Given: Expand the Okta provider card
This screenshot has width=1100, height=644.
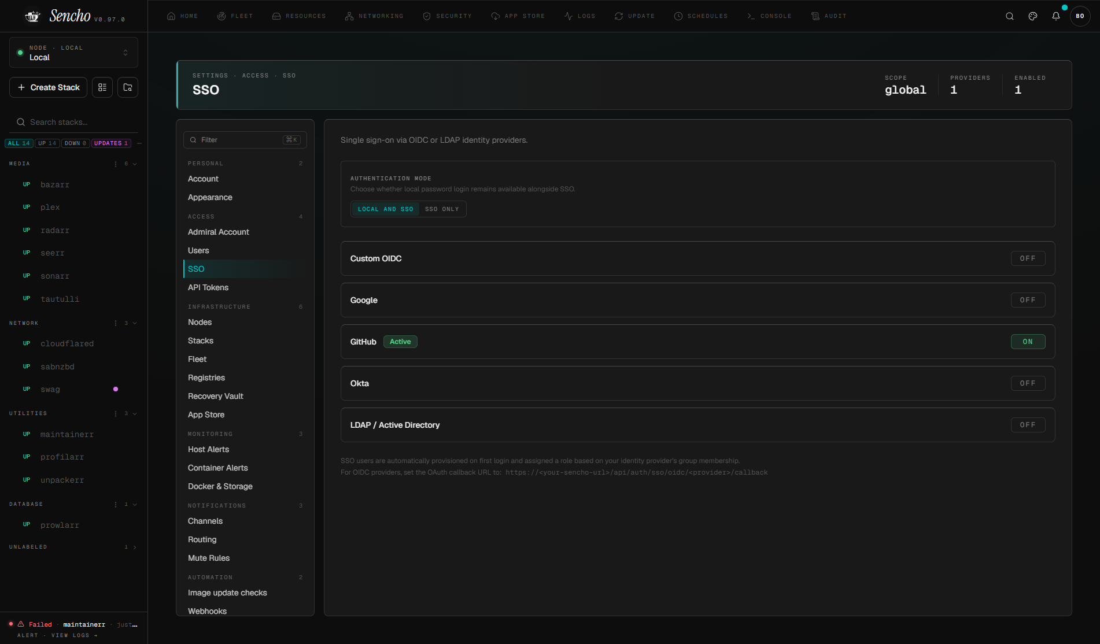Looking at the screenshot, I should pos(697,383).
